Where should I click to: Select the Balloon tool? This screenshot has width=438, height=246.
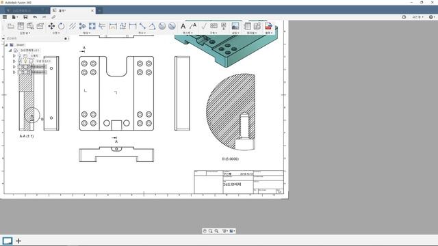257,26
